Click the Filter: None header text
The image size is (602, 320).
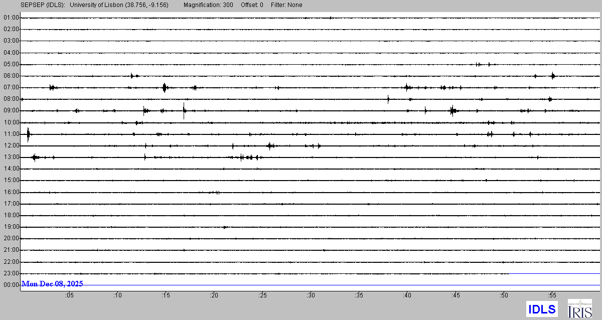click(286, 5)
